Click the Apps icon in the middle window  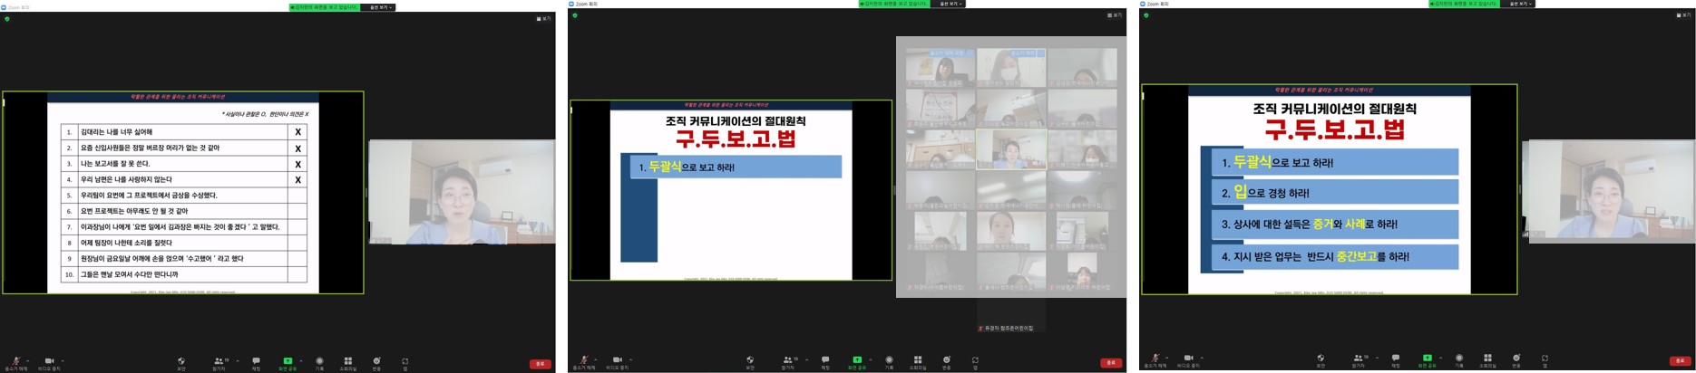point(975,360)
